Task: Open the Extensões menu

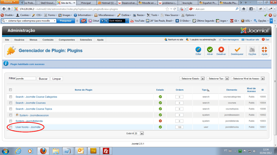Action: (86, 40)
